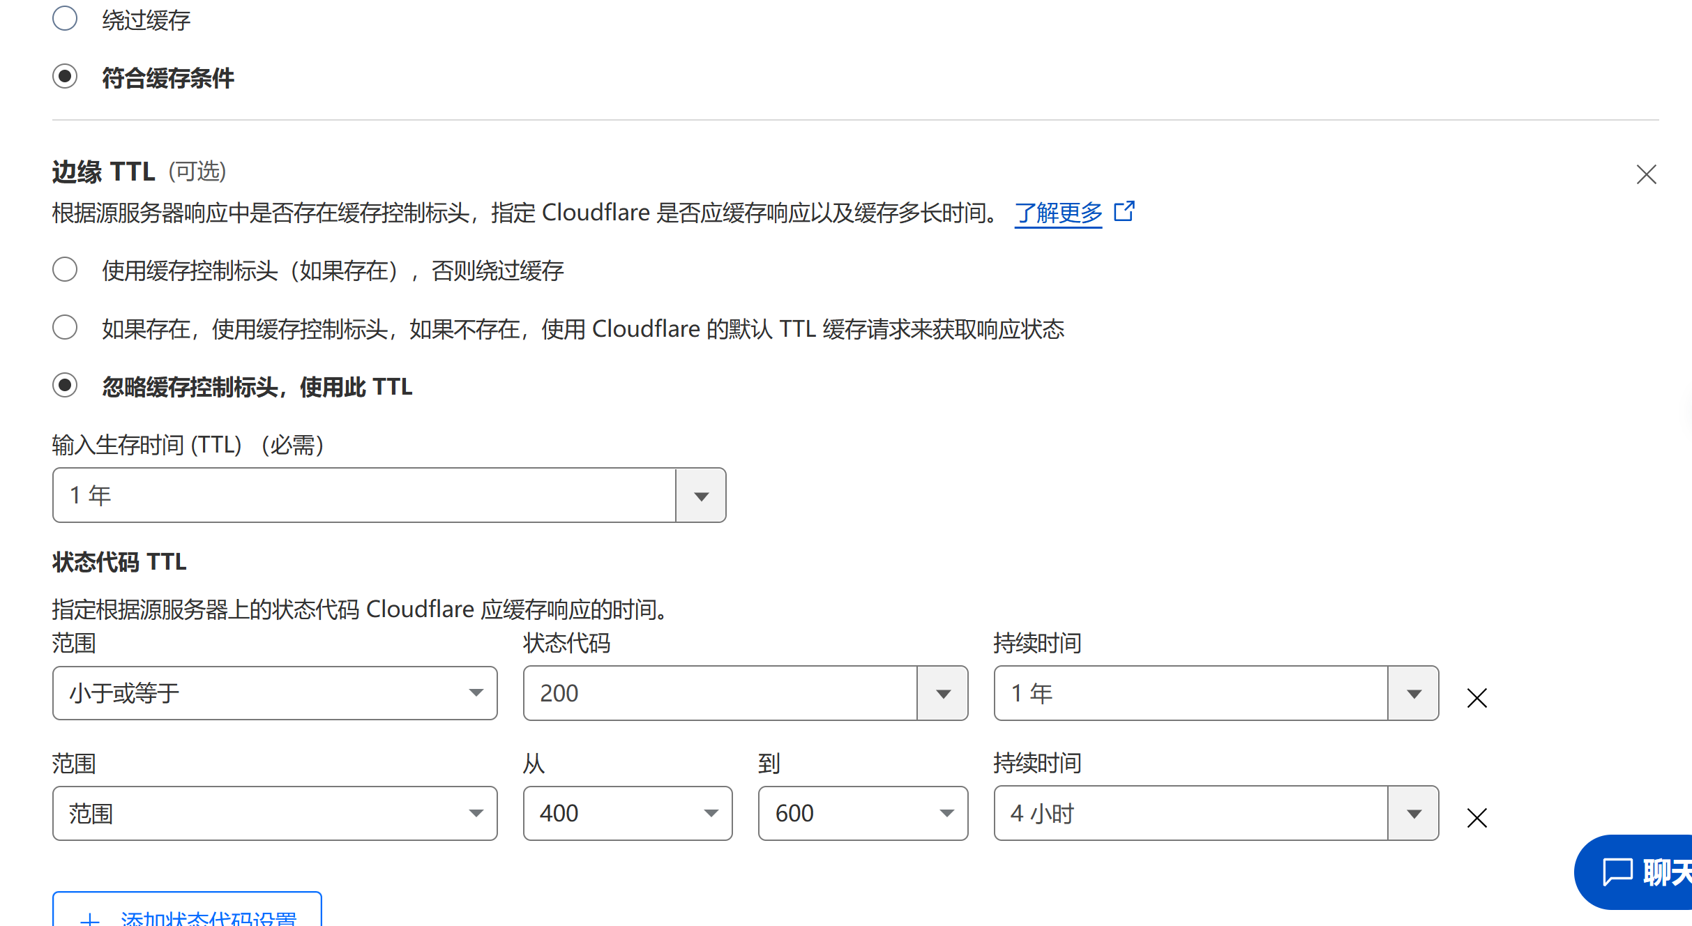Choose the Cloudflare 默认 TTL radio option
1692x926 pixels.
click(65, 327)
